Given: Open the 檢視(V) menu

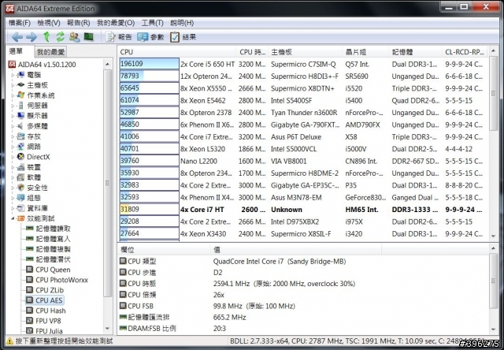Looking at the screenshot, I should pyautogui.click(x=49, y=23).
